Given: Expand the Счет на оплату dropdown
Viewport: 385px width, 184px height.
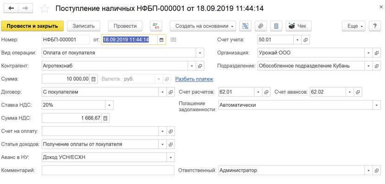Looking at the screenshot, I should [x=162, y=131].
